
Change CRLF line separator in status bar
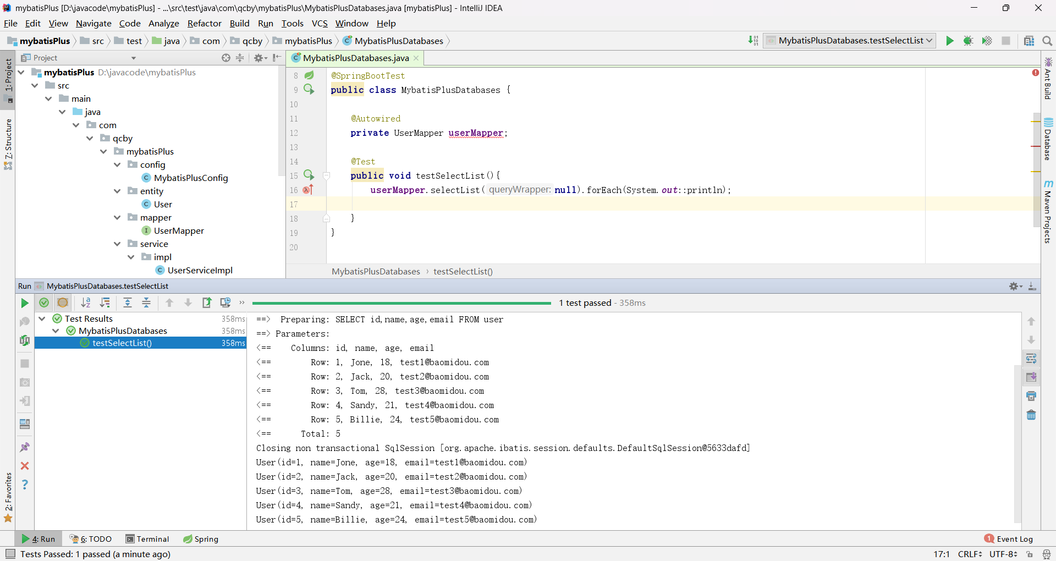[x=970, y=554]
